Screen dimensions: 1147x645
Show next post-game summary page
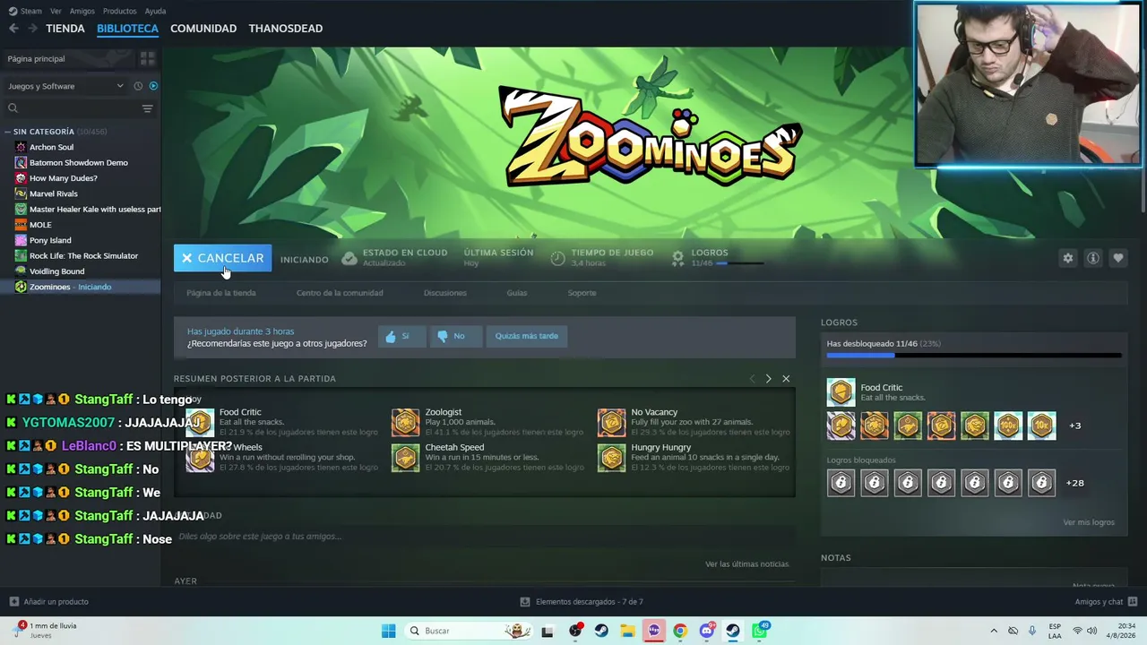768,379
